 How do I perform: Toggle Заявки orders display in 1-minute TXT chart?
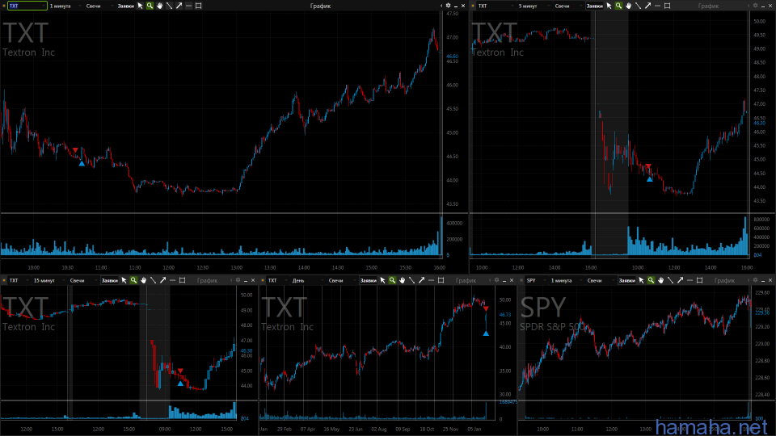click(126, 6)
